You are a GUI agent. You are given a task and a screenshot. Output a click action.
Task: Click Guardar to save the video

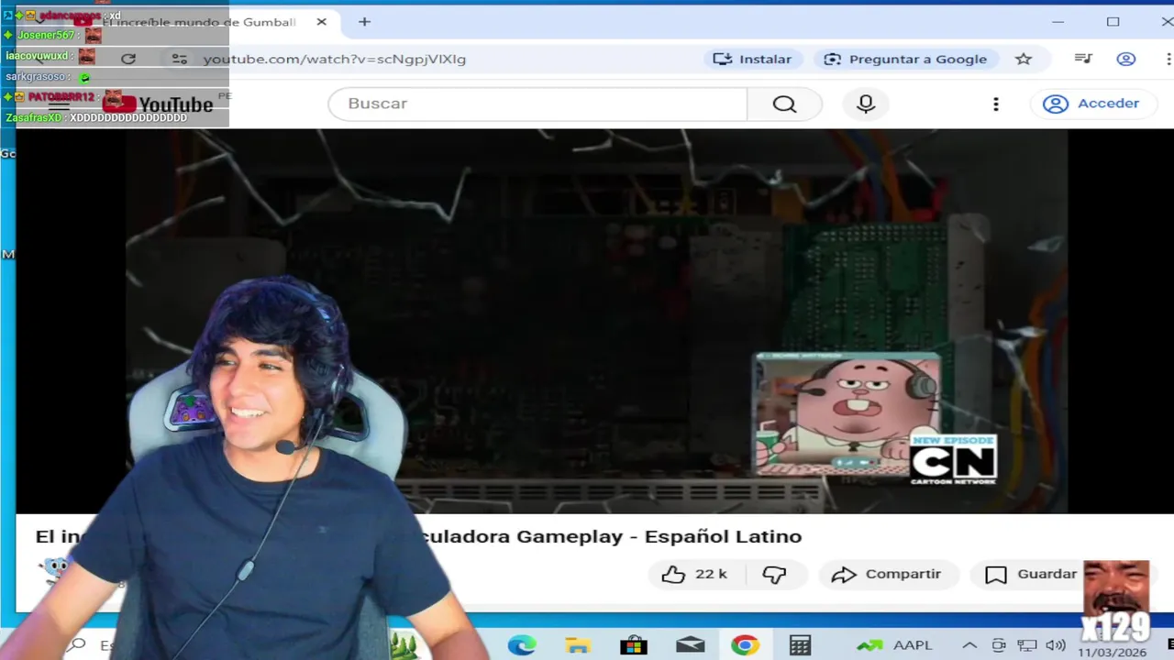point(1031,574)
